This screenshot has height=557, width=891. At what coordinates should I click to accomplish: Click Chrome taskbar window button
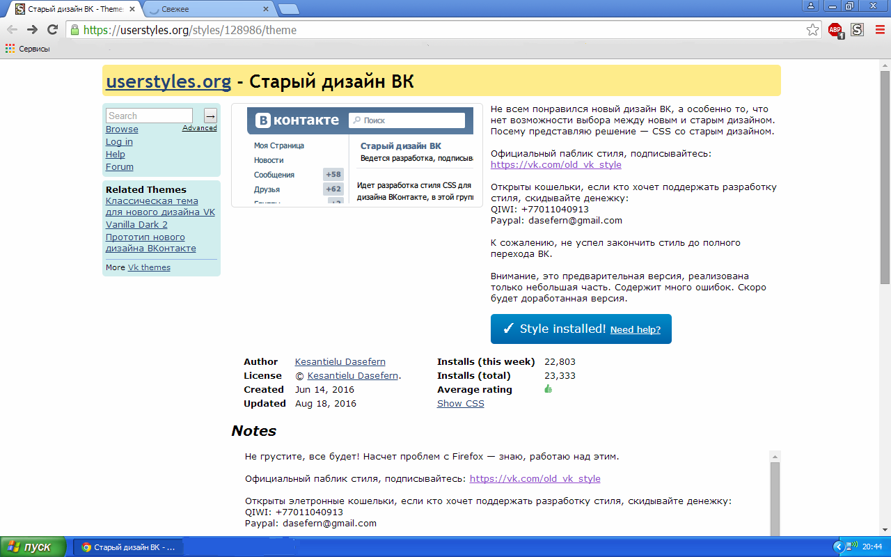[127, 547]
